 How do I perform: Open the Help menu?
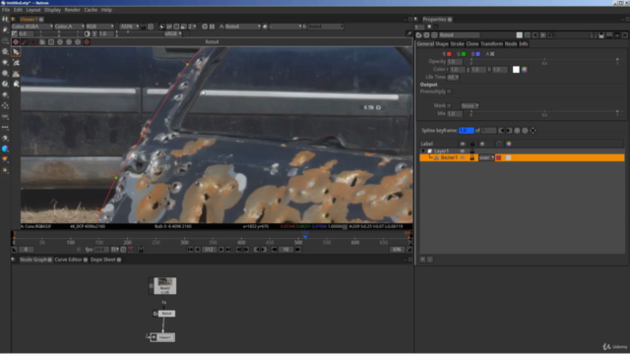pyautogui.click(x=106, y=10)
